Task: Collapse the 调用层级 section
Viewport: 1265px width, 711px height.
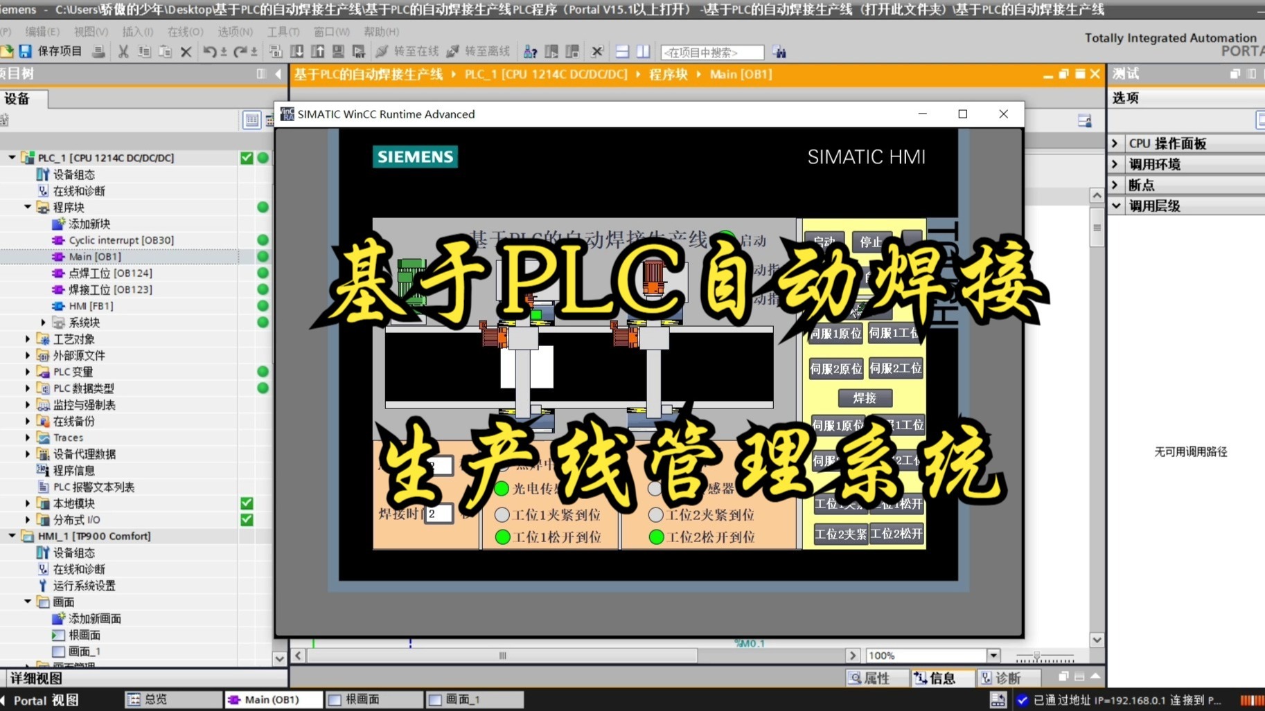Action: point(1115,206)
